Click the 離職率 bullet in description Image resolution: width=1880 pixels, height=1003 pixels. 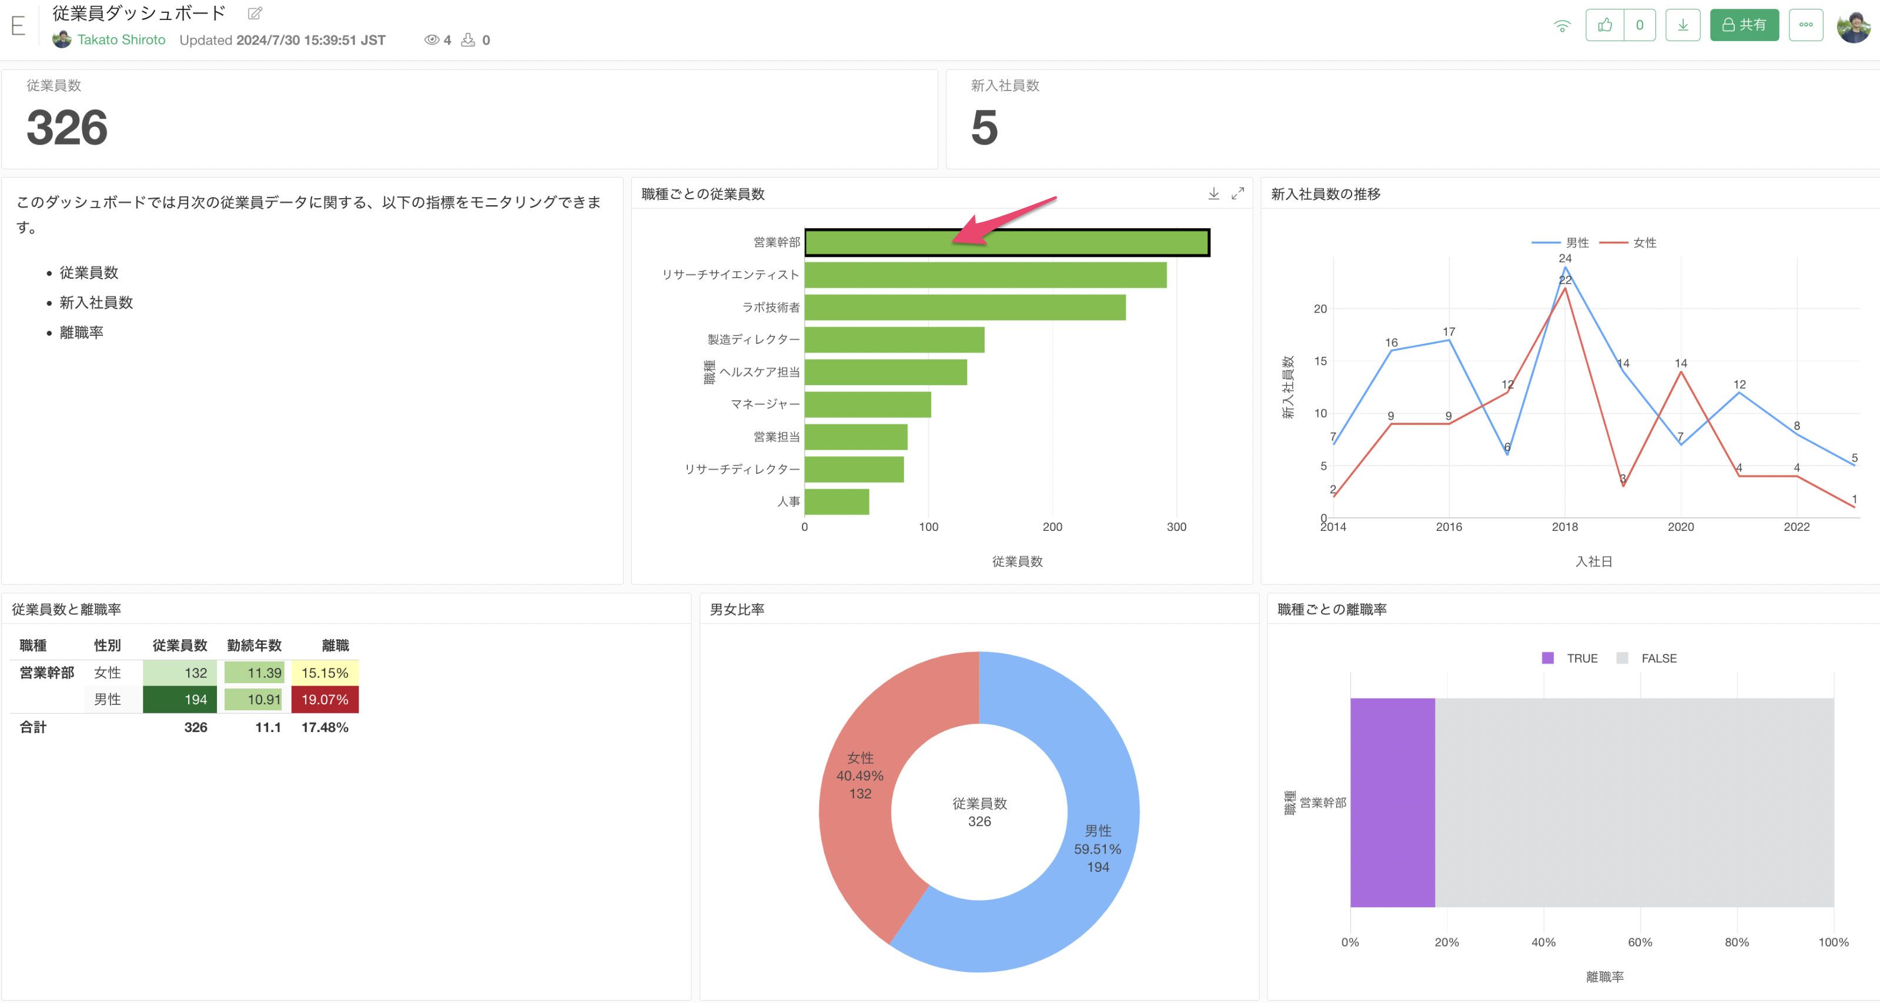click(x=81, y=333)
